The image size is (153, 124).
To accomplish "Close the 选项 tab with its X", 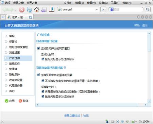I will click(x=31, y=17).
